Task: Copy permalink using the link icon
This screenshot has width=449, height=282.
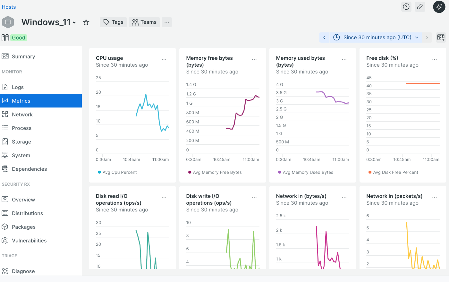Action: pyautogui.click(x=420, y=7)
